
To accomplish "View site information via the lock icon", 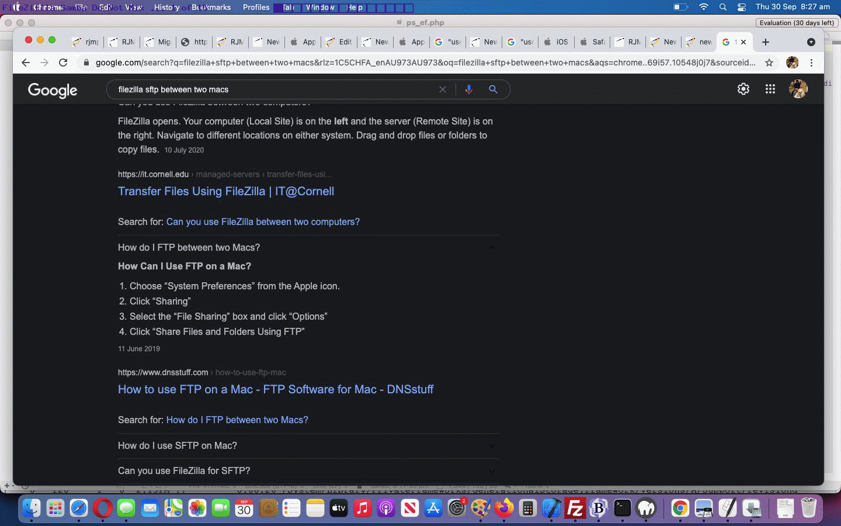I will coord(86,63).
